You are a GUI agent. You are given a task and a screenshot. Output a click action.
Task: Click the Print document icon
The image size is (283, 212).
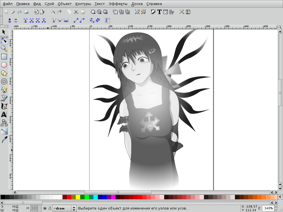(26, 12)
